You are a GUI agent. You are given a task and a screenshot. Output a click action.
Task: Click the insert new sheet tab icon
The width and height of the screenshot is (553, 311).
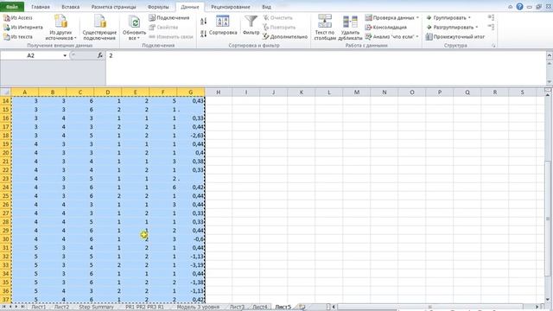coord(302,308)
